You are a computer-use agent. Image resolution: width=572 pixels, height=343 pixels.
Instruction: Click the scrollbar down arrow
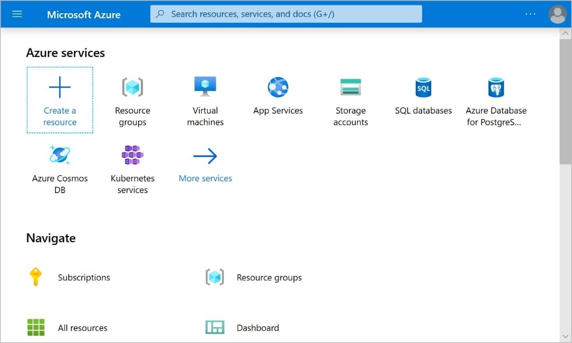click(x=565, y=336)
